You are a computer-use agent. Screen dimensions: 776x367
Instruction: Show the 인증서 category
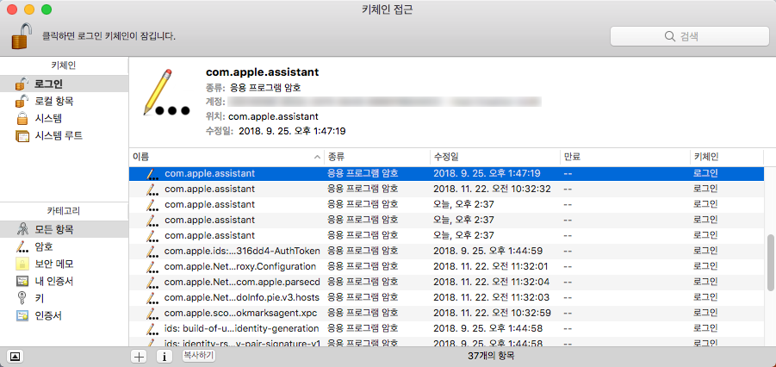pos(48,315)
